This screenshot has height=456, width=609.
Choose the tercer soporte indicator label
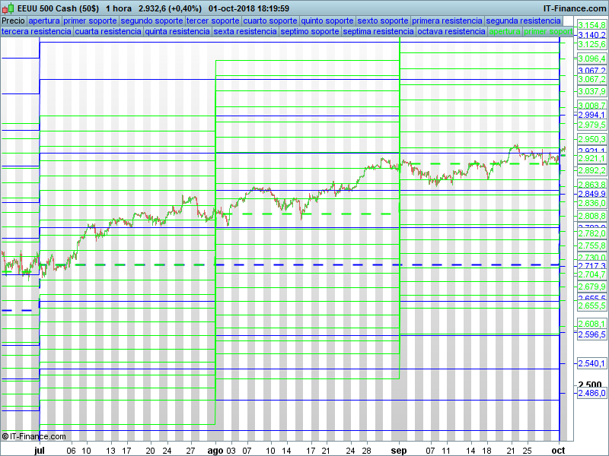coord(213,21)
